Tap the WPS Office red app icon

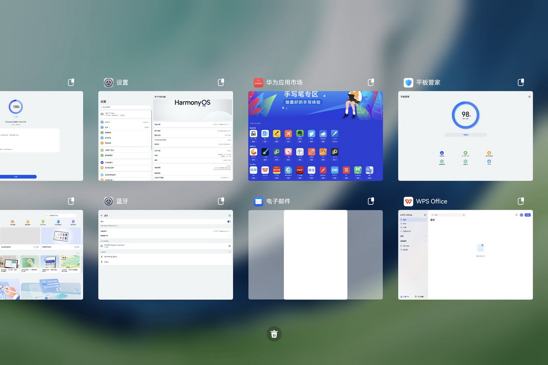408,201
